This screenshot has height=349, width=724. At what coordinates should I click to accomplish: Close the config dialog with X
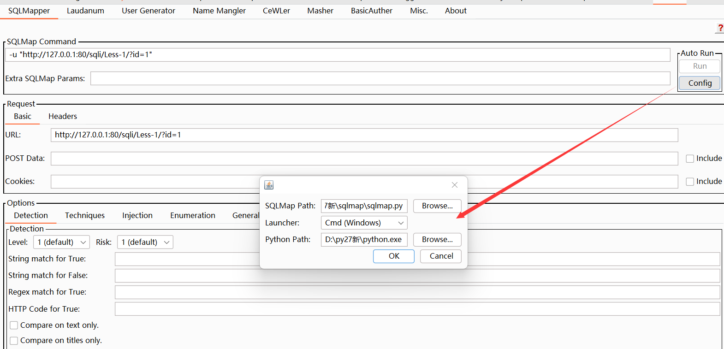click(x=455, y=185)
